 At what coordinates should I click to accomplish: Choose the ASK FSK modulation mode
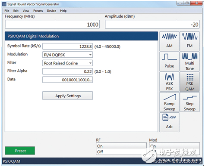(169, 82)
